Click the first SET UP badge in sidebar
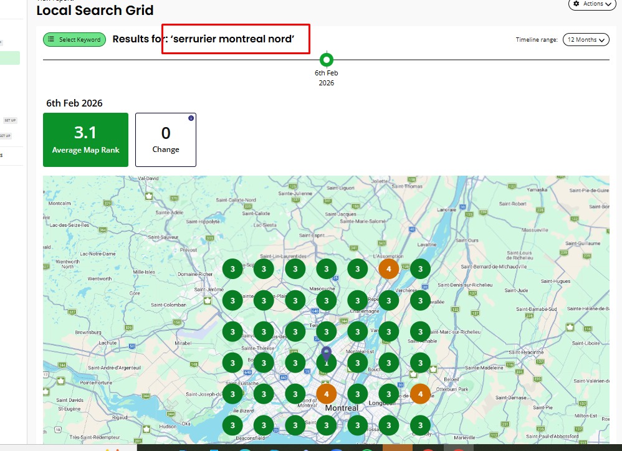 pyautogui.click(x=10, y=120)
